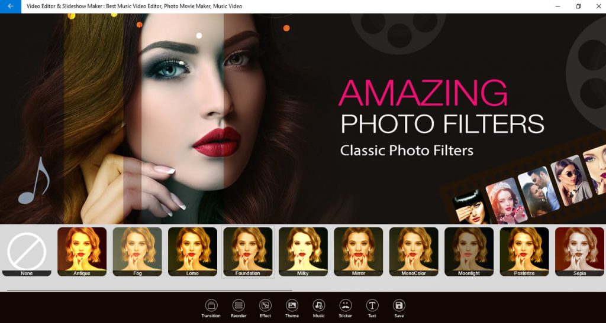The height and width of the screenshot is (323, 606).
Task: Apply the MonoColor filter
Action: click(x=414, y=252)
